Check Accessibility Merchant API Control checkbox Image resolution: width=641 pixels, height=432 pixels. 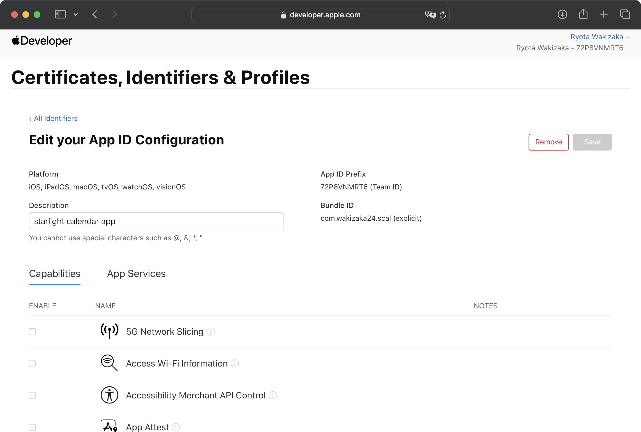point(33,395)
